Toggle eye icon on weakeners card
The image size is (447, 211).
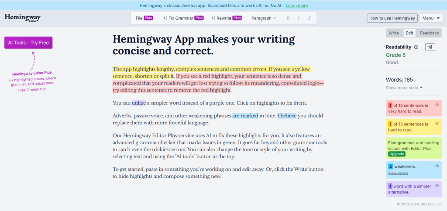(437, 166)
